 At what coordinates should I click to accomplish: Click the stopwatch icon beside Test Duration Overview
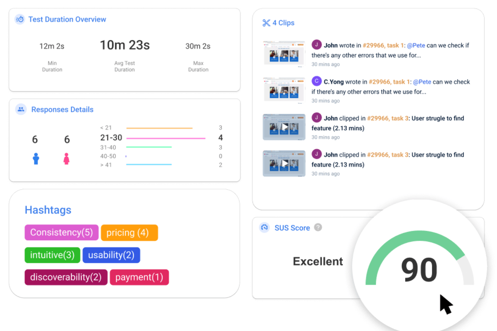[x=20, y=19]
